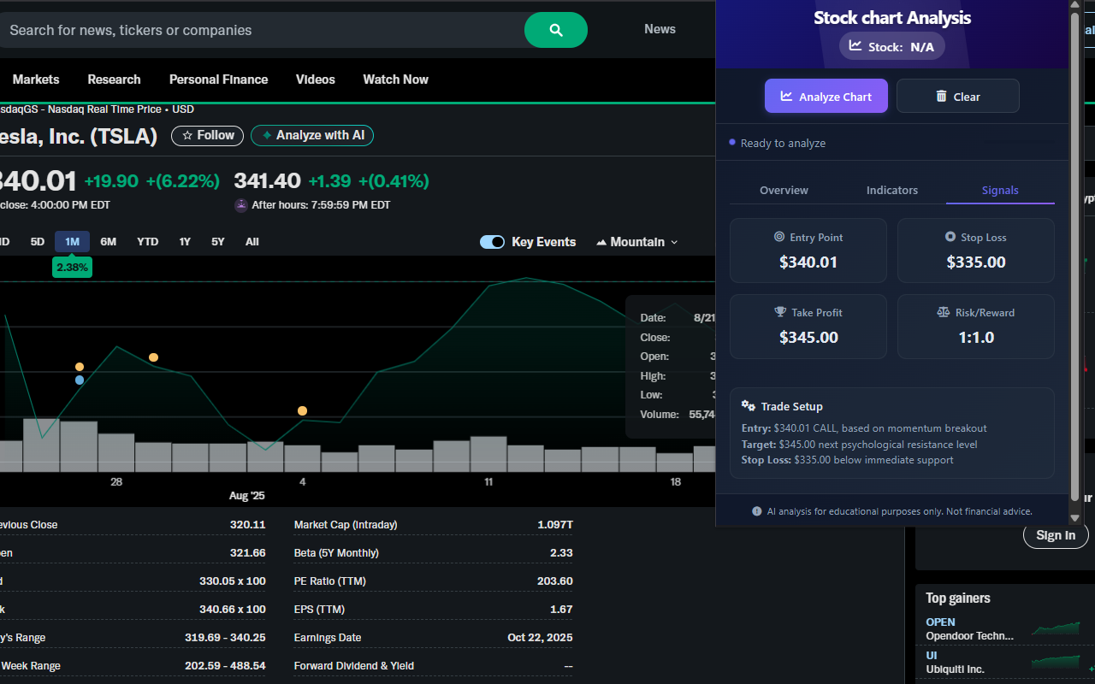
Task: Click the Earnings Date Oct 22, 2025
Action: (x=540, y=638)
